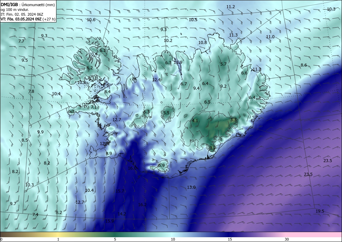This screenshot has width=342, height=242.
Task: Click the 6.7 value inland
Action: tap(184, 84)
